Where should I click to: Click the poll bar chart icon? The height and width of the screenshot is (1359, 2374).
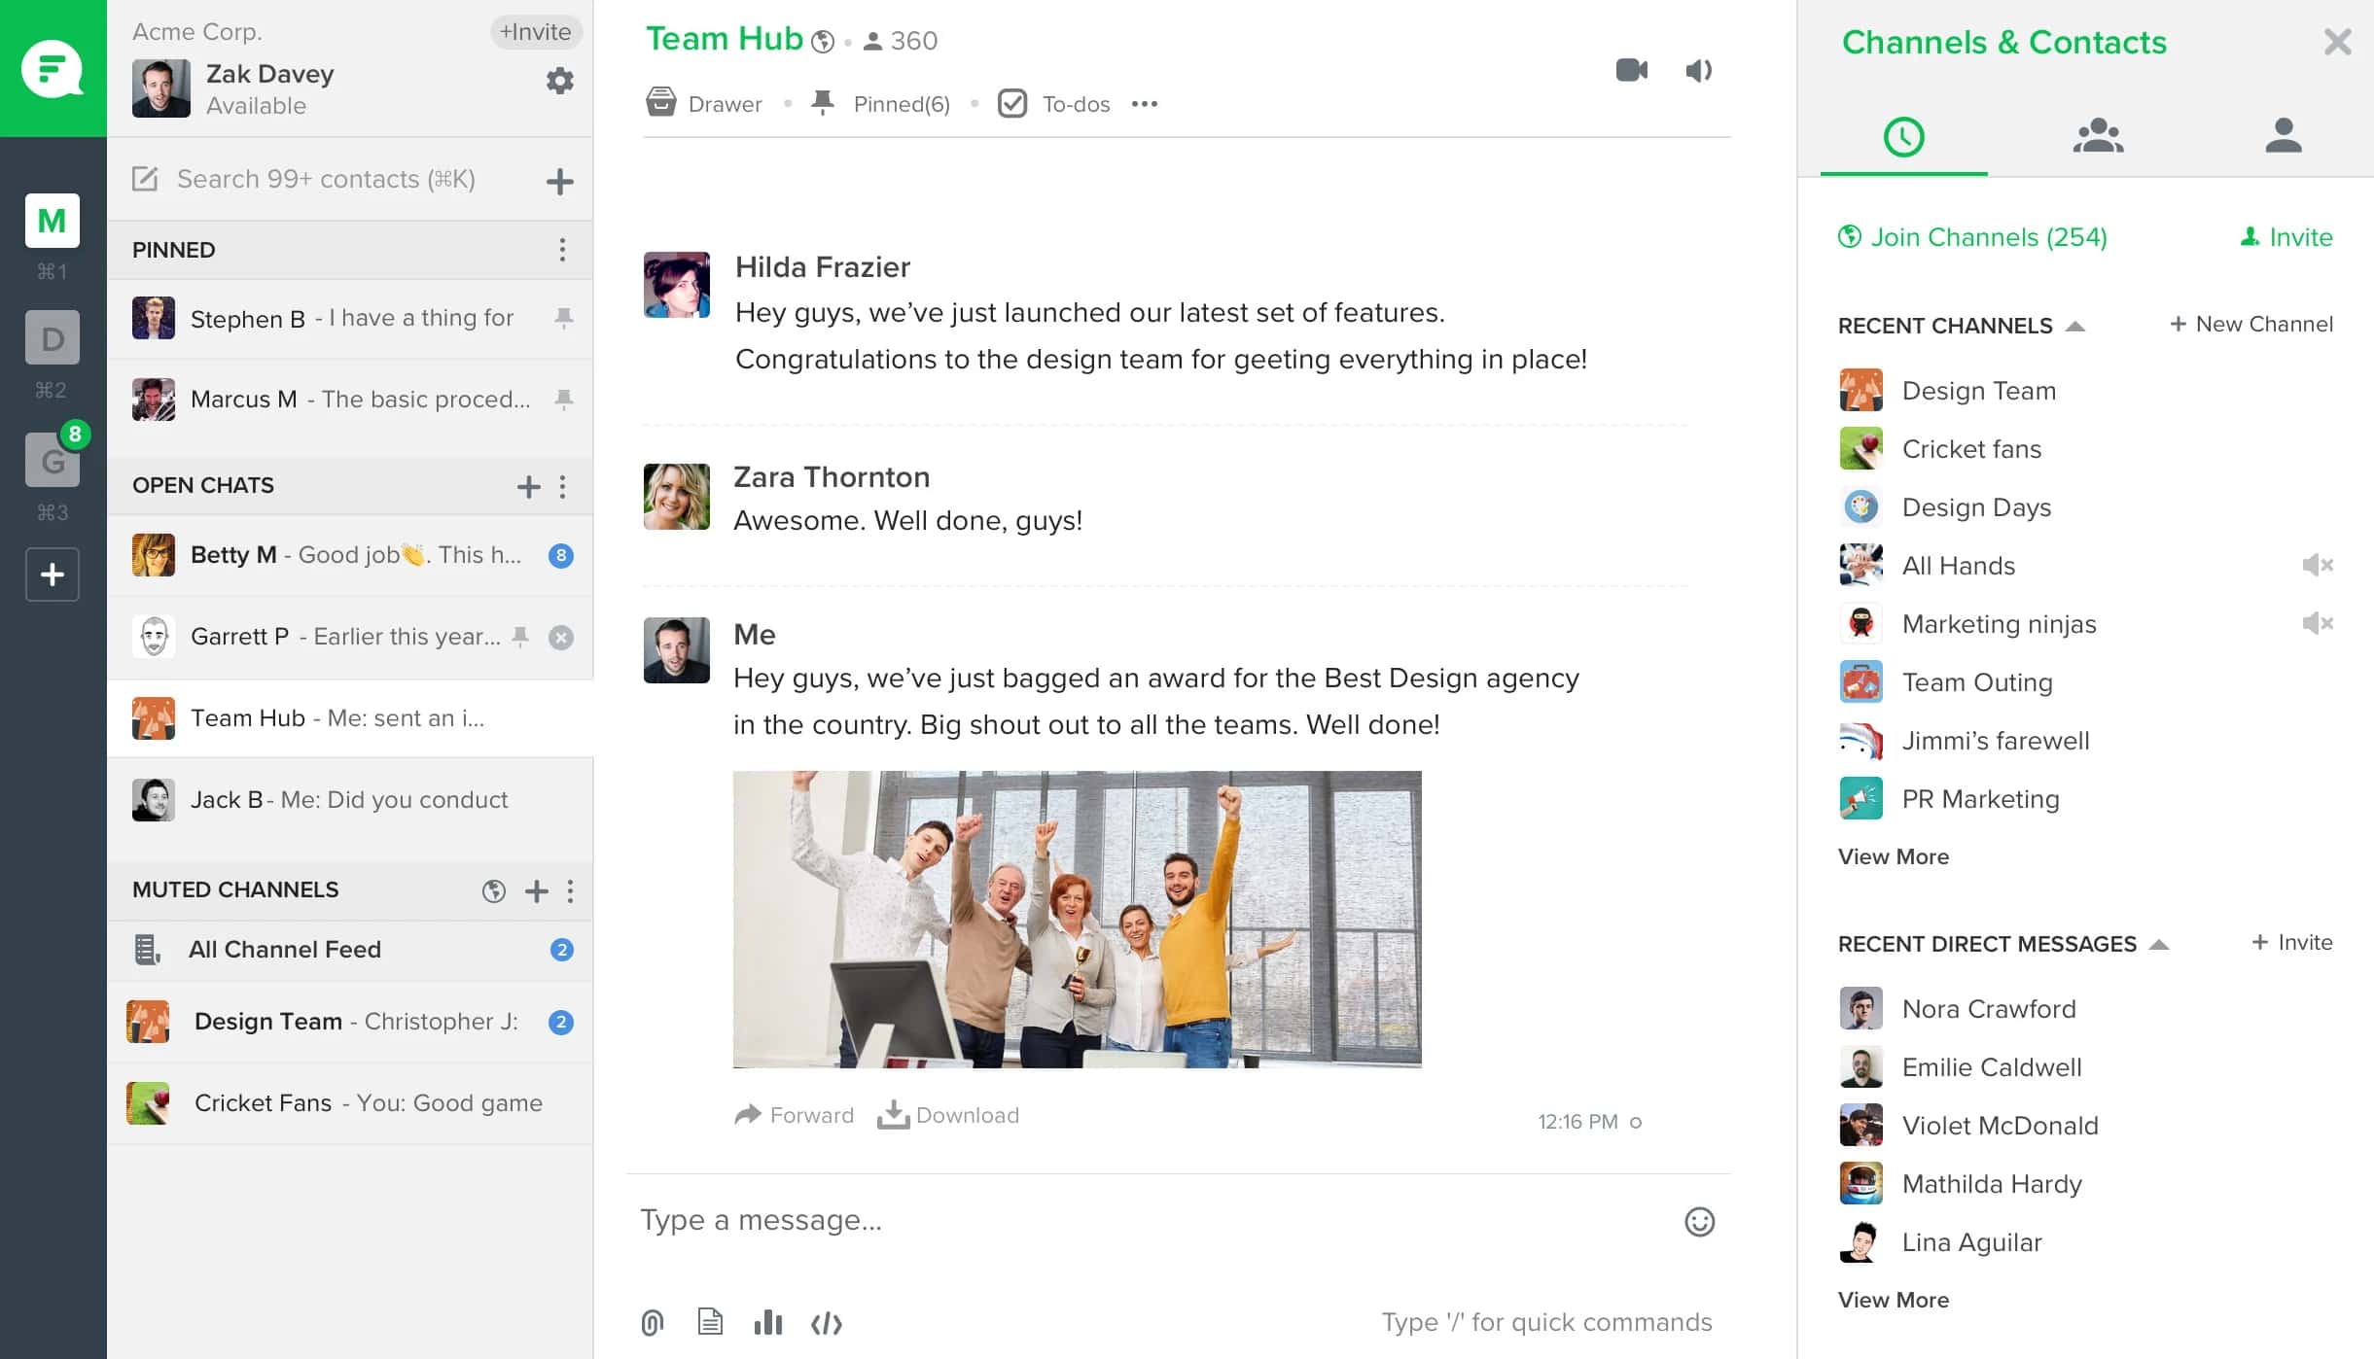(767, 1322)
